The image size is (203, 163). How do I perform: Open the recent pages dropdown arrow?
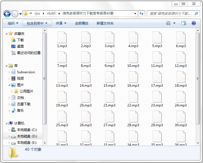20,14
